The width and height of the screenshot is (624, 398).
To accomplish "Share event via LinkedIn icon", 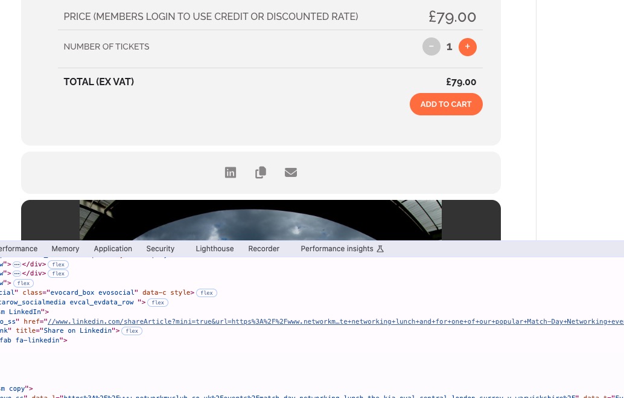I will (231, 173).
